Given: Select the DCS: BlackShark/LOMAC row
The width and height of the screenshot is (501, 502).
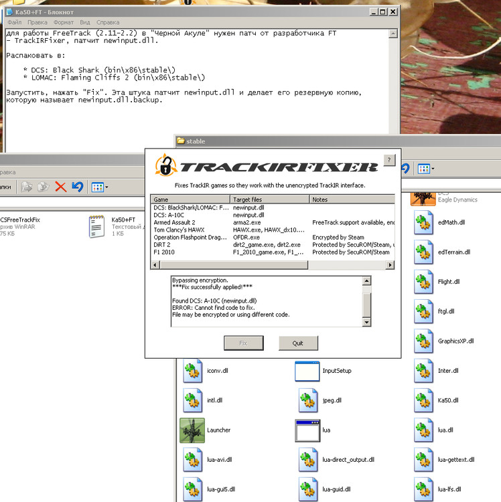Looking at the screenshot, I should click(x=273, y=207).
